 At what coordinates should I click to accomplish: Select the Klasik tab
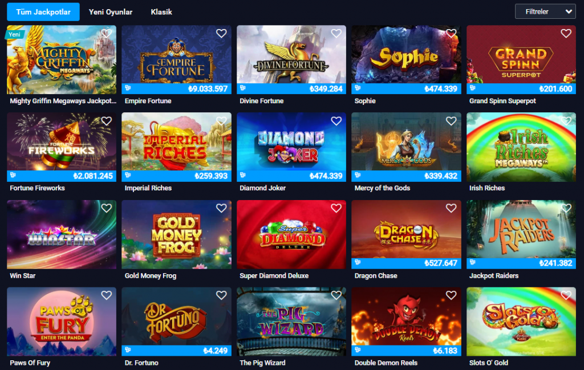[x=161, y=12]
